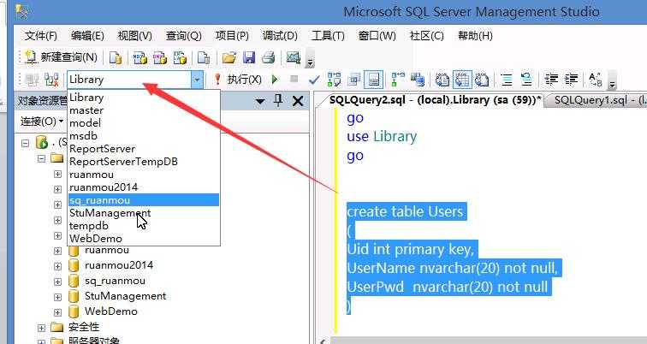Open the 连接(O) dropdown in Object Explorer
Screen dimensions: 647x344
point(42,122)
